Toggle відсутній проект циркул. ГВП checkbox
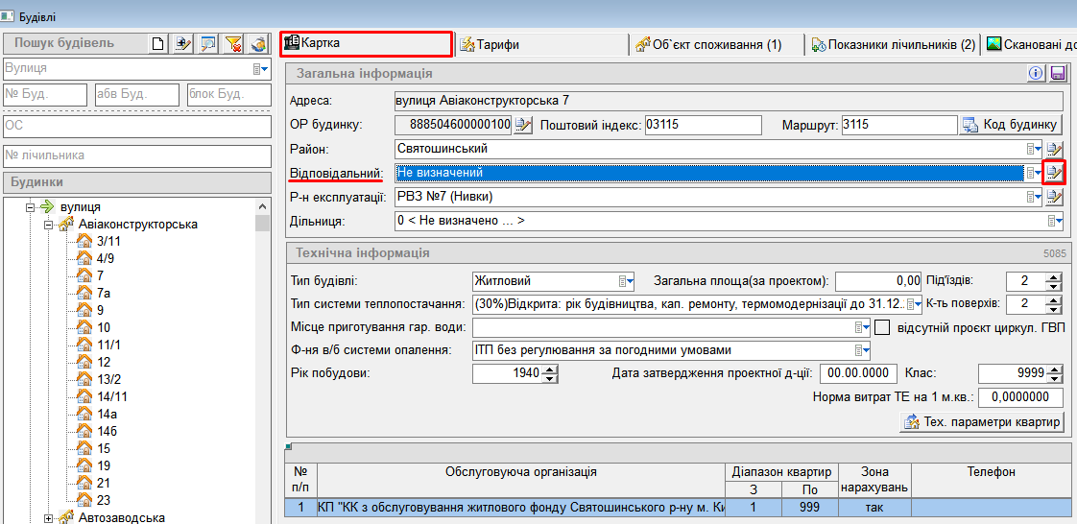1077x524 pixels. click(x=883, y=327)
